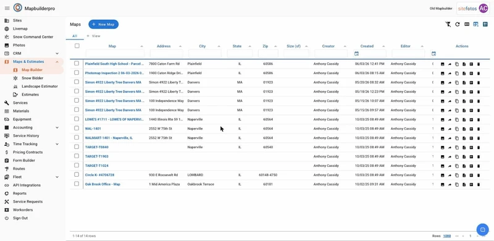Select the TARGET-T0840 row checkbox

[x=77, y=146]
